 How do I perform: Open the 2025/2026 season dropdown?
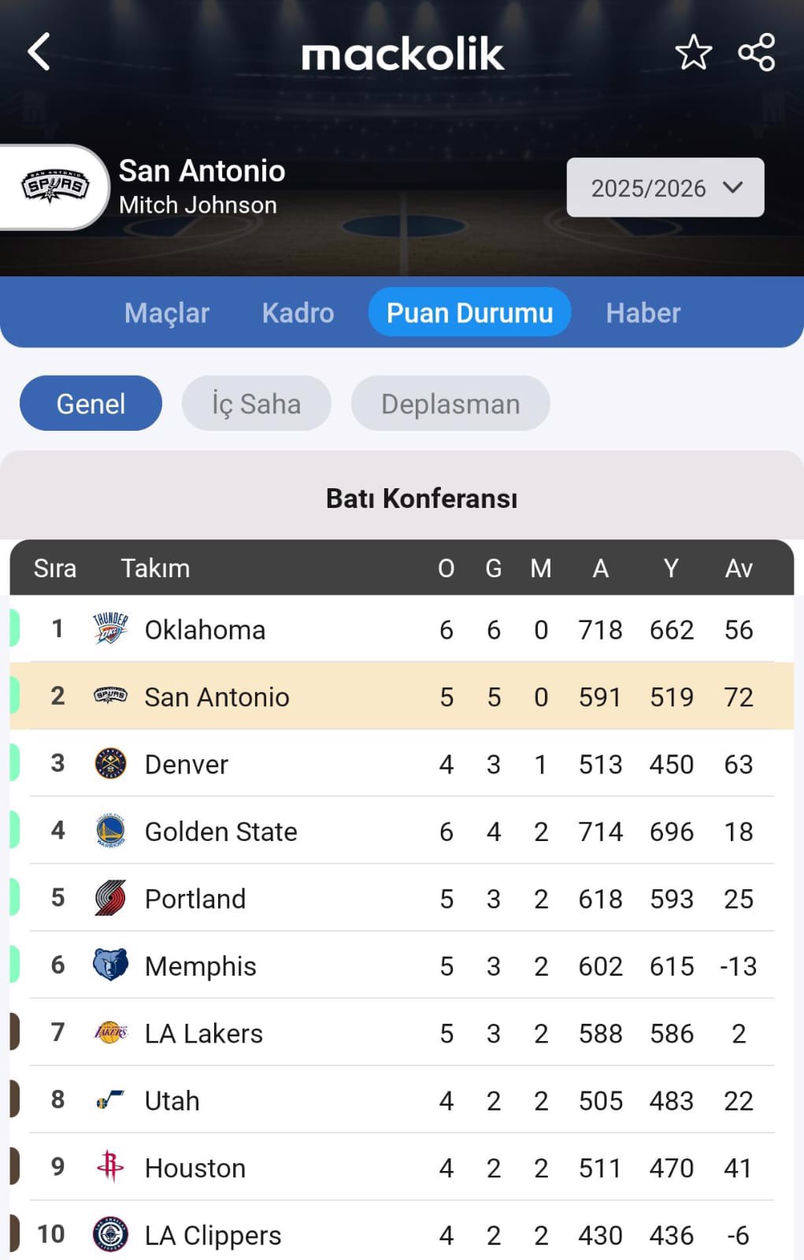pyautogui.click(x=665, y=188)
